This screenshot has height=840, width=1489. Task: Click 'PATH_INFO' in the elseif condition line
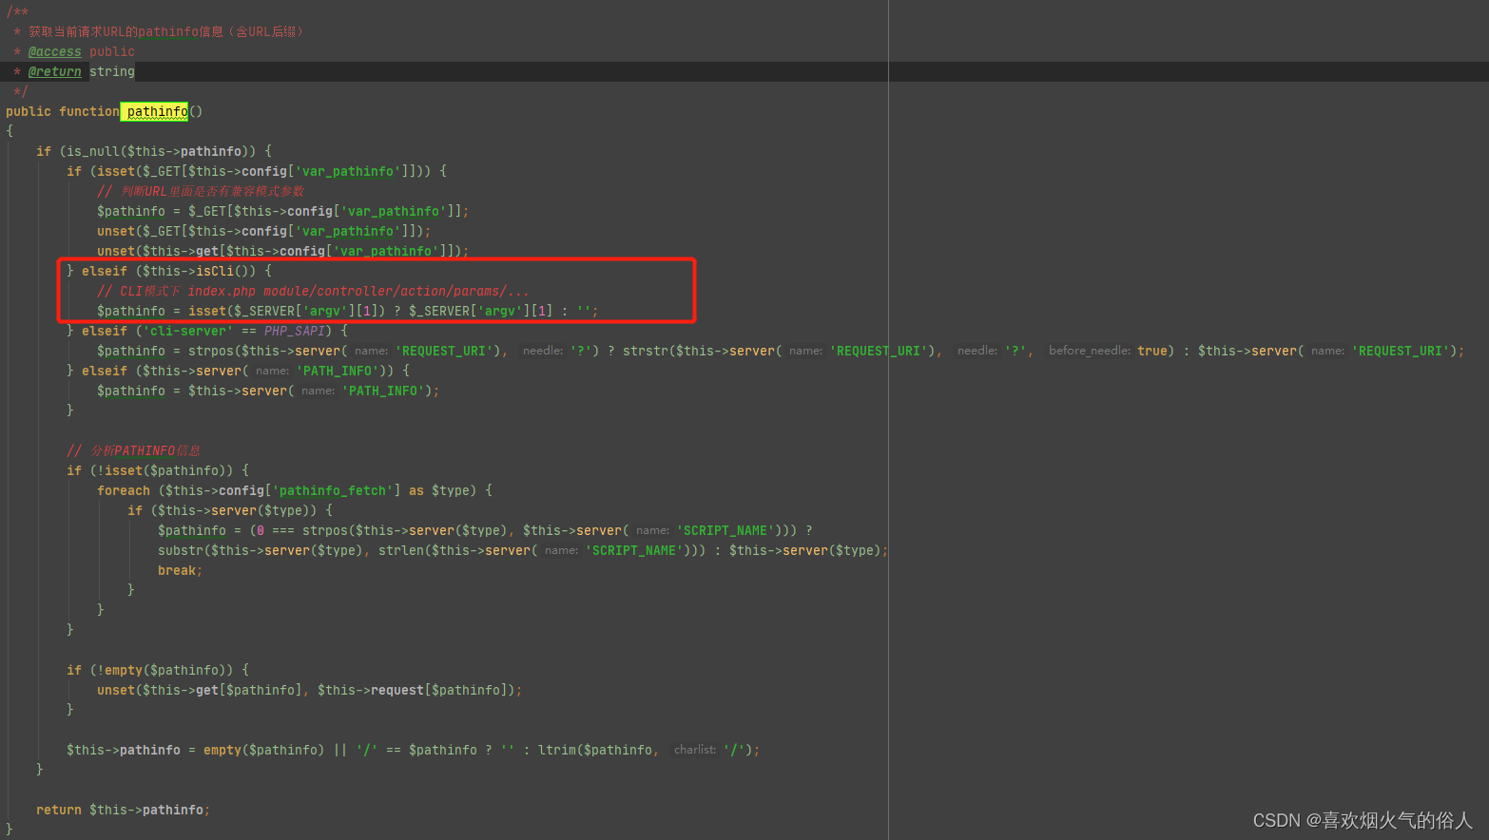338,371
